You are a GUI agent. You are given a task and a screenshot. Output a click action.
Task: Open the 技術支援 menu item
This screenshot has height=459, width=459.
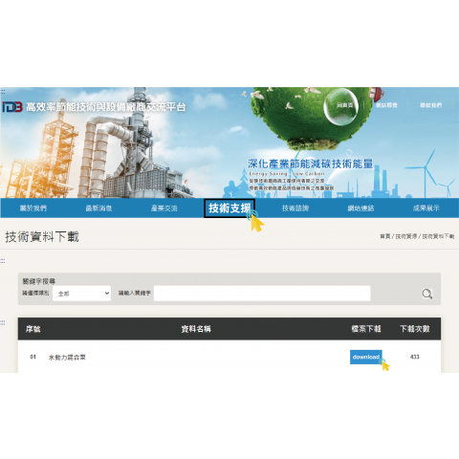click(x=229, y=208)
